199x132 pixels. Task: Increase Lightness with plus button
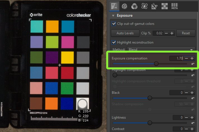click(192, 117)
